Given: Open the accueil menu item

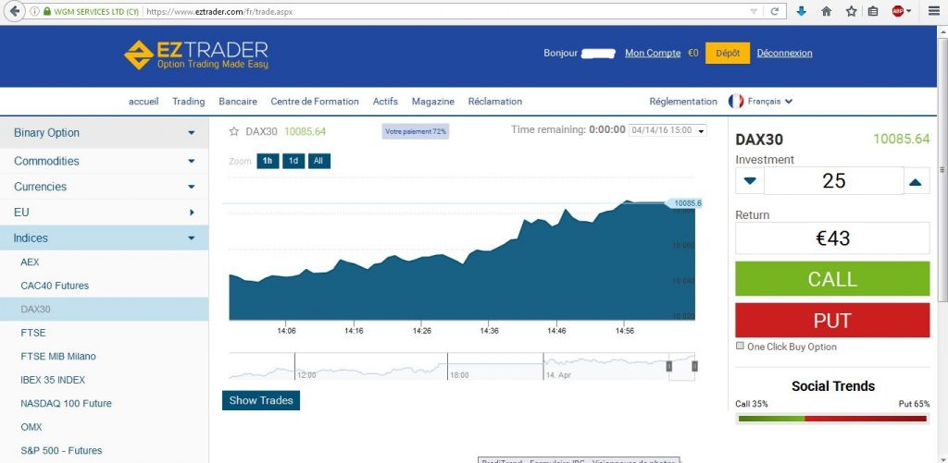Looking at the screenshot, I should pyautogui.click(x=143, y=102).
